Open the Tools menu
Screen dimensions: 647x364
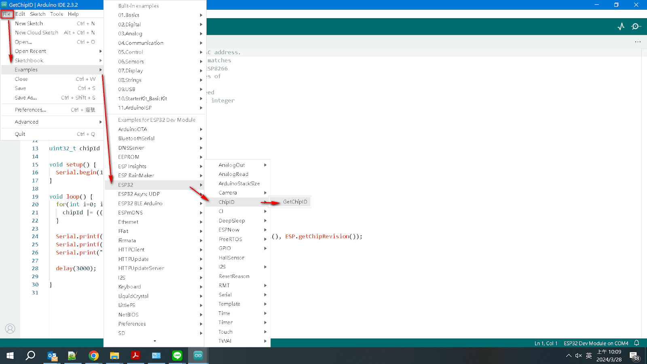(x=57, y=14)
